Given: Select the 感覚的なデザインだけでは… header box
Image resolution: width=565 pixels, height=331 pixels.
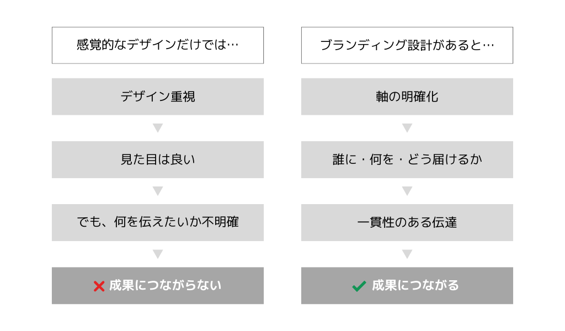Looking at the screenshot, I should pos(158,45).
